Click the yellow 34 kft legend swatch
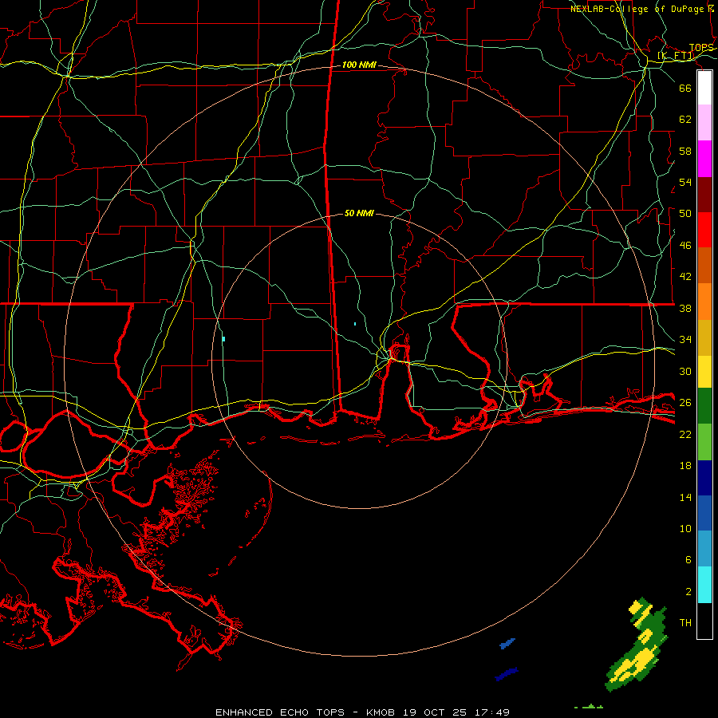 click(704, 371)
